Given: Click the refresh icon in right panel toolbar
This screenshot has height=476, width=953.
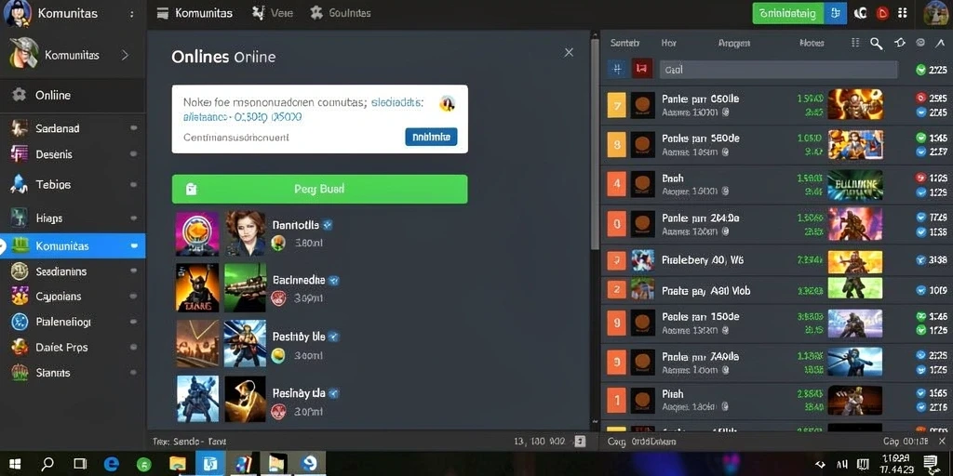Looking at the screenshot, I should click(x=900, y=43).
